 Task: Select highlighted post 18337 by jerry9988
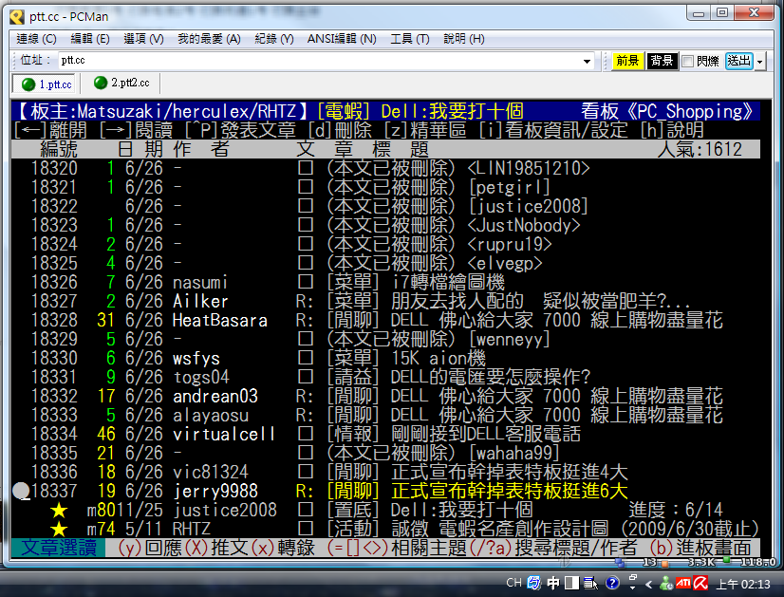[385, 491]
